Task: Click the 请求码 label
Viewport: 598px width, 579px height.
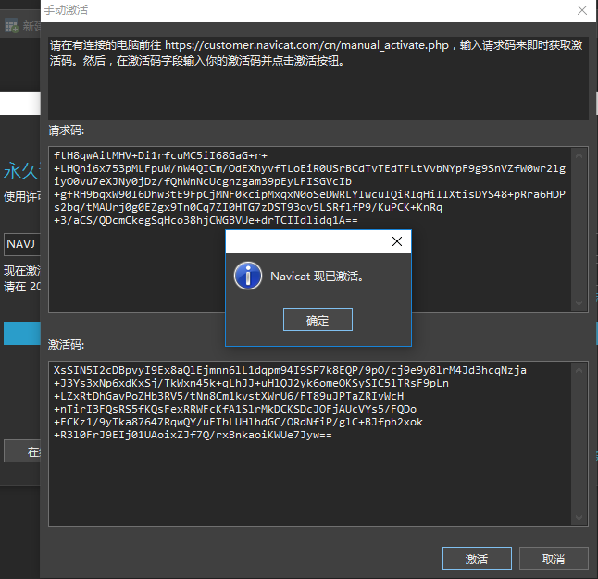Action: (66, 130)
